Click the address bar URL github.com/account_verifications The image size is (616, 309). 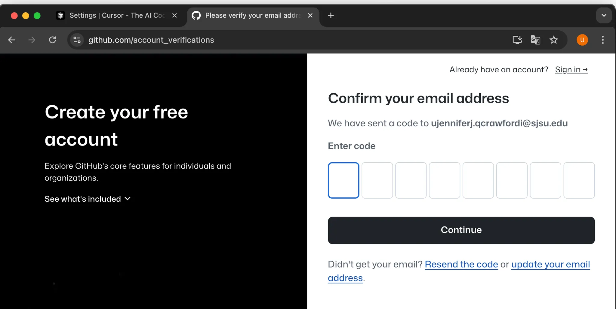point(151,40)
